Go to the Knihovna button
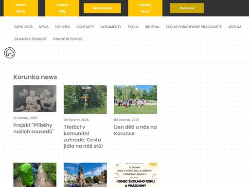 point(187,8)
